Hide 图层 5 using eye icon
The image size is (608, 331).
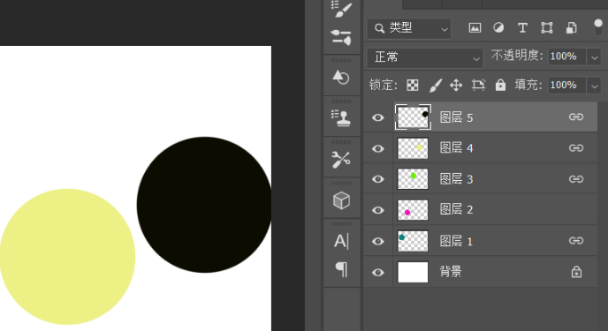pos(378,117)
